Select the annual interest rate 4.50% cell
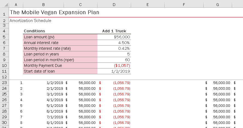The image size is (243, 128). click(x=114, y=43)
